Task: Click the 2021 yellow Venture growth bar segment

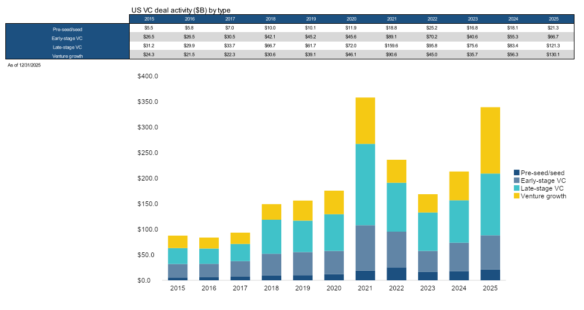Action: click(365, 121)
